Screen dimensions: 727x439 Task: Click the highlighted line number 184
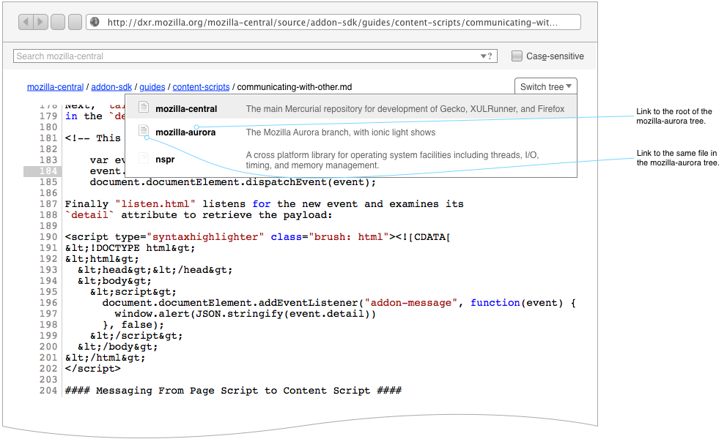tap(48, 171)
